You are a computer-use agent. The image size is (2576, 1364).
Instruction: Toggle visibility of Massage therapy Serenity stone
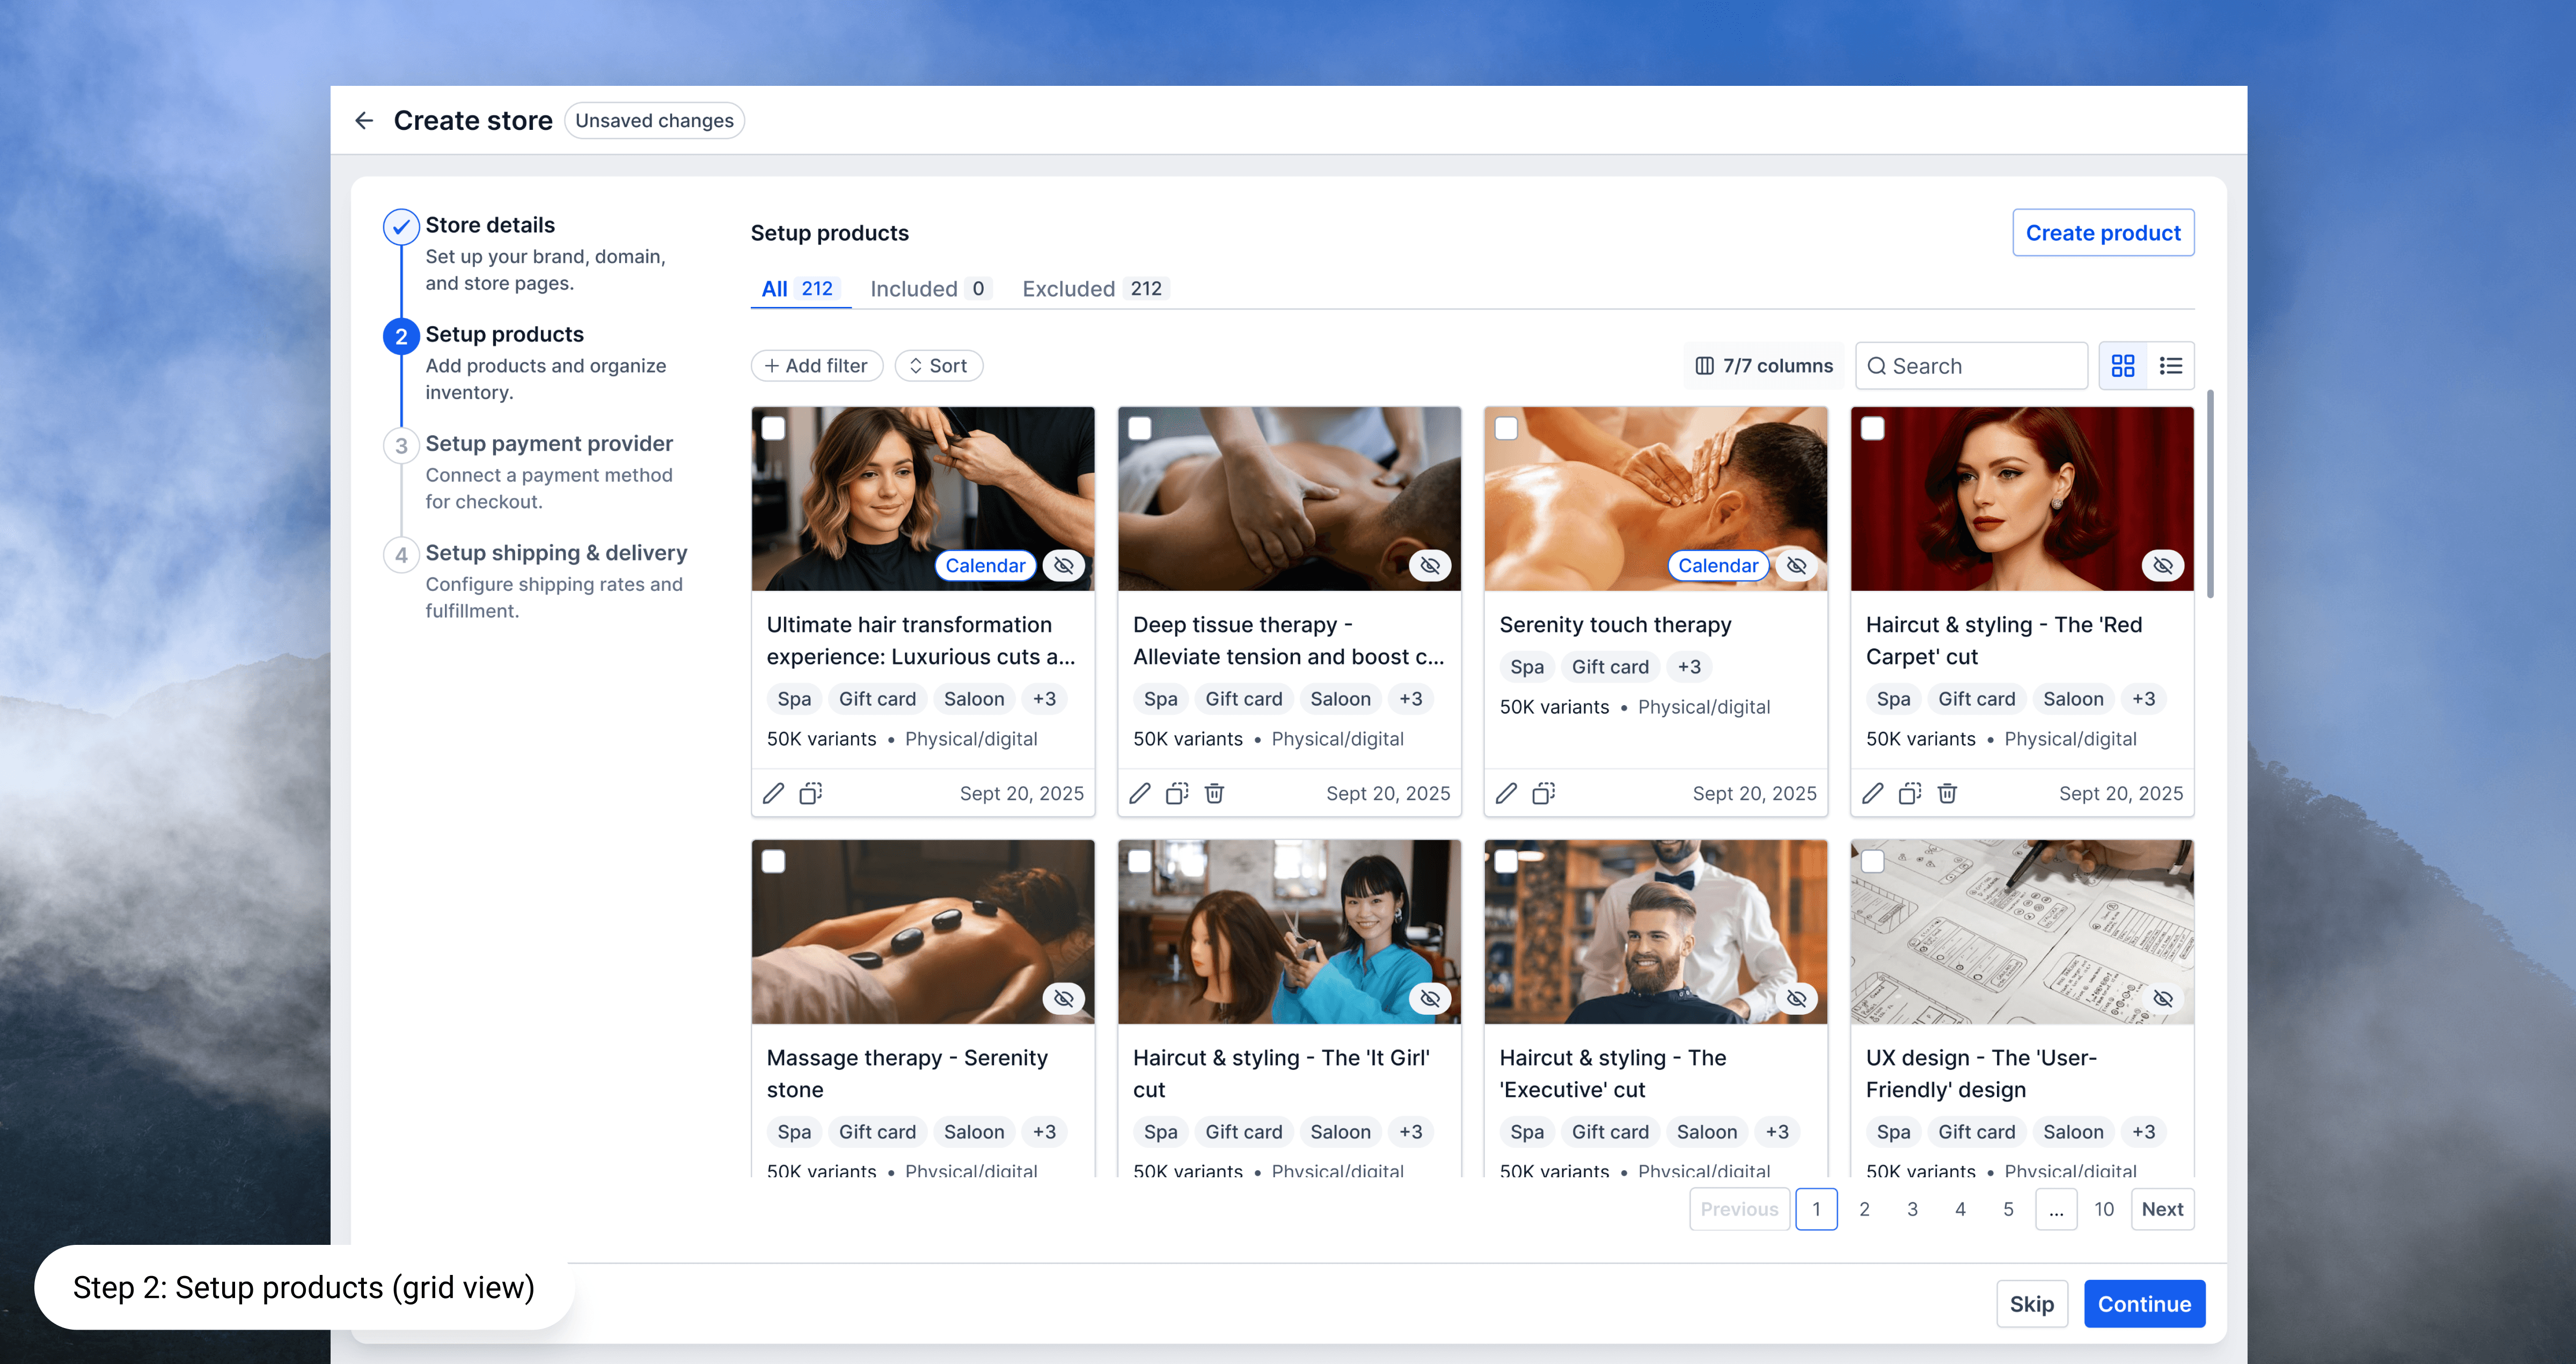[x=1063, y=998]
